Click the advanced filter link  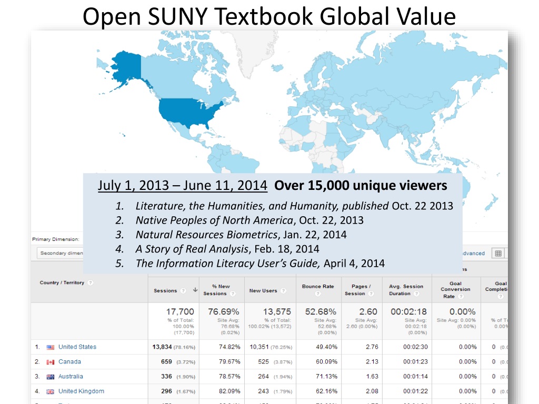[x=474, y=254]
